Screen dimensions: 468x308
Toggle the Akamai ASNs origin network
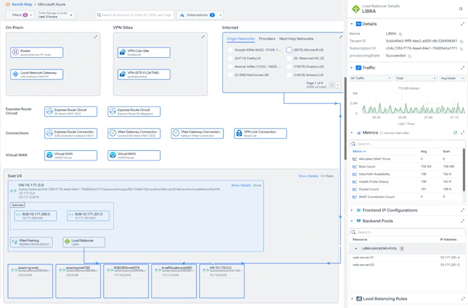[x=230, y=66]
